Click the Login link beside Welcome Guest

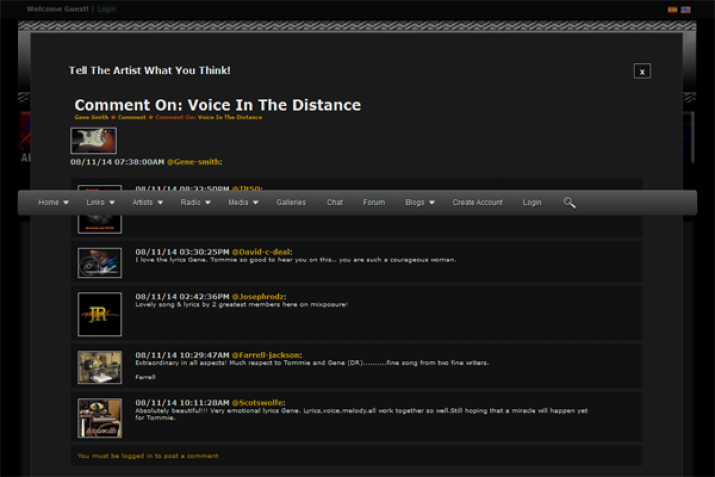(x=107, y=9)
